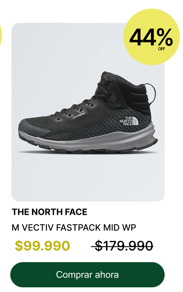This screenshot has height=292, width=183.
Task: Click The North Face logo on the shoe
Action: (x=129, y=121)
